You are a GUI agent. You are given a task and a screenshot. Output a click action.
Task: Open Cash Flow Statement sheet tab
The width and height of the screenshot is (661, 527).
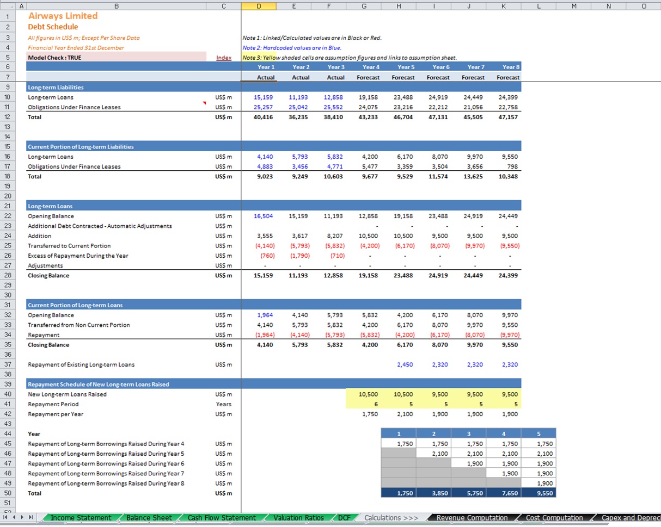click(x=222, y=518)
